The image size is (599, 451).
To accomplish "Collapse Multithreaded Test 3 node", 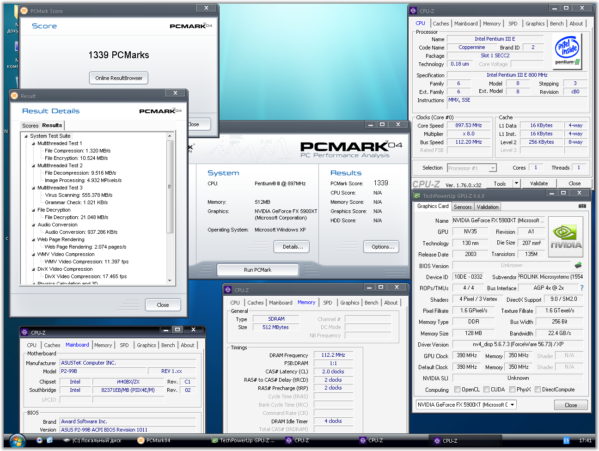I will click(33, 188).
